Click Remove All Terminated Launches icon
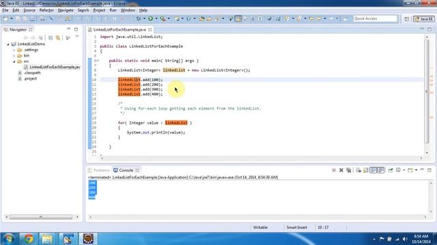The width and height of the screenshot is (437, 245). 349,170
